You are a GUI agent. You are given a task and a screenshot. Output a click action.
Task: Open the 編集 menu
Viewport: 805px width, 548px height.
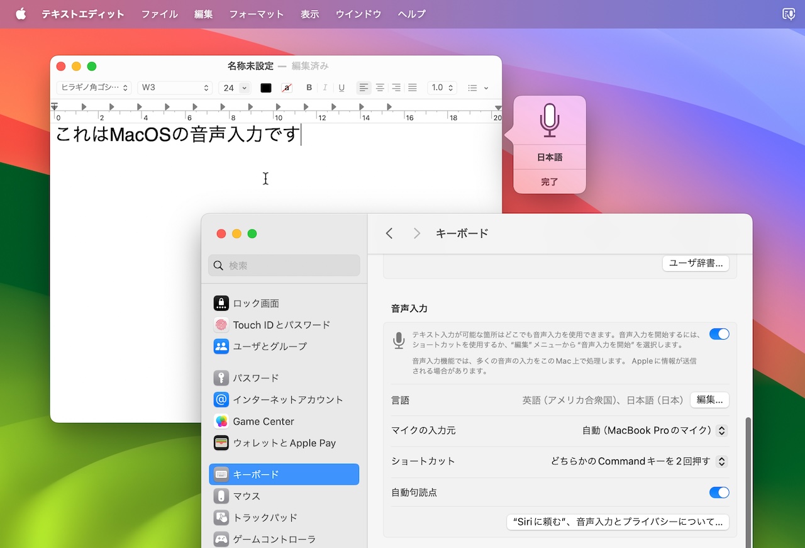pyautogui.click(x=203, y=14)
